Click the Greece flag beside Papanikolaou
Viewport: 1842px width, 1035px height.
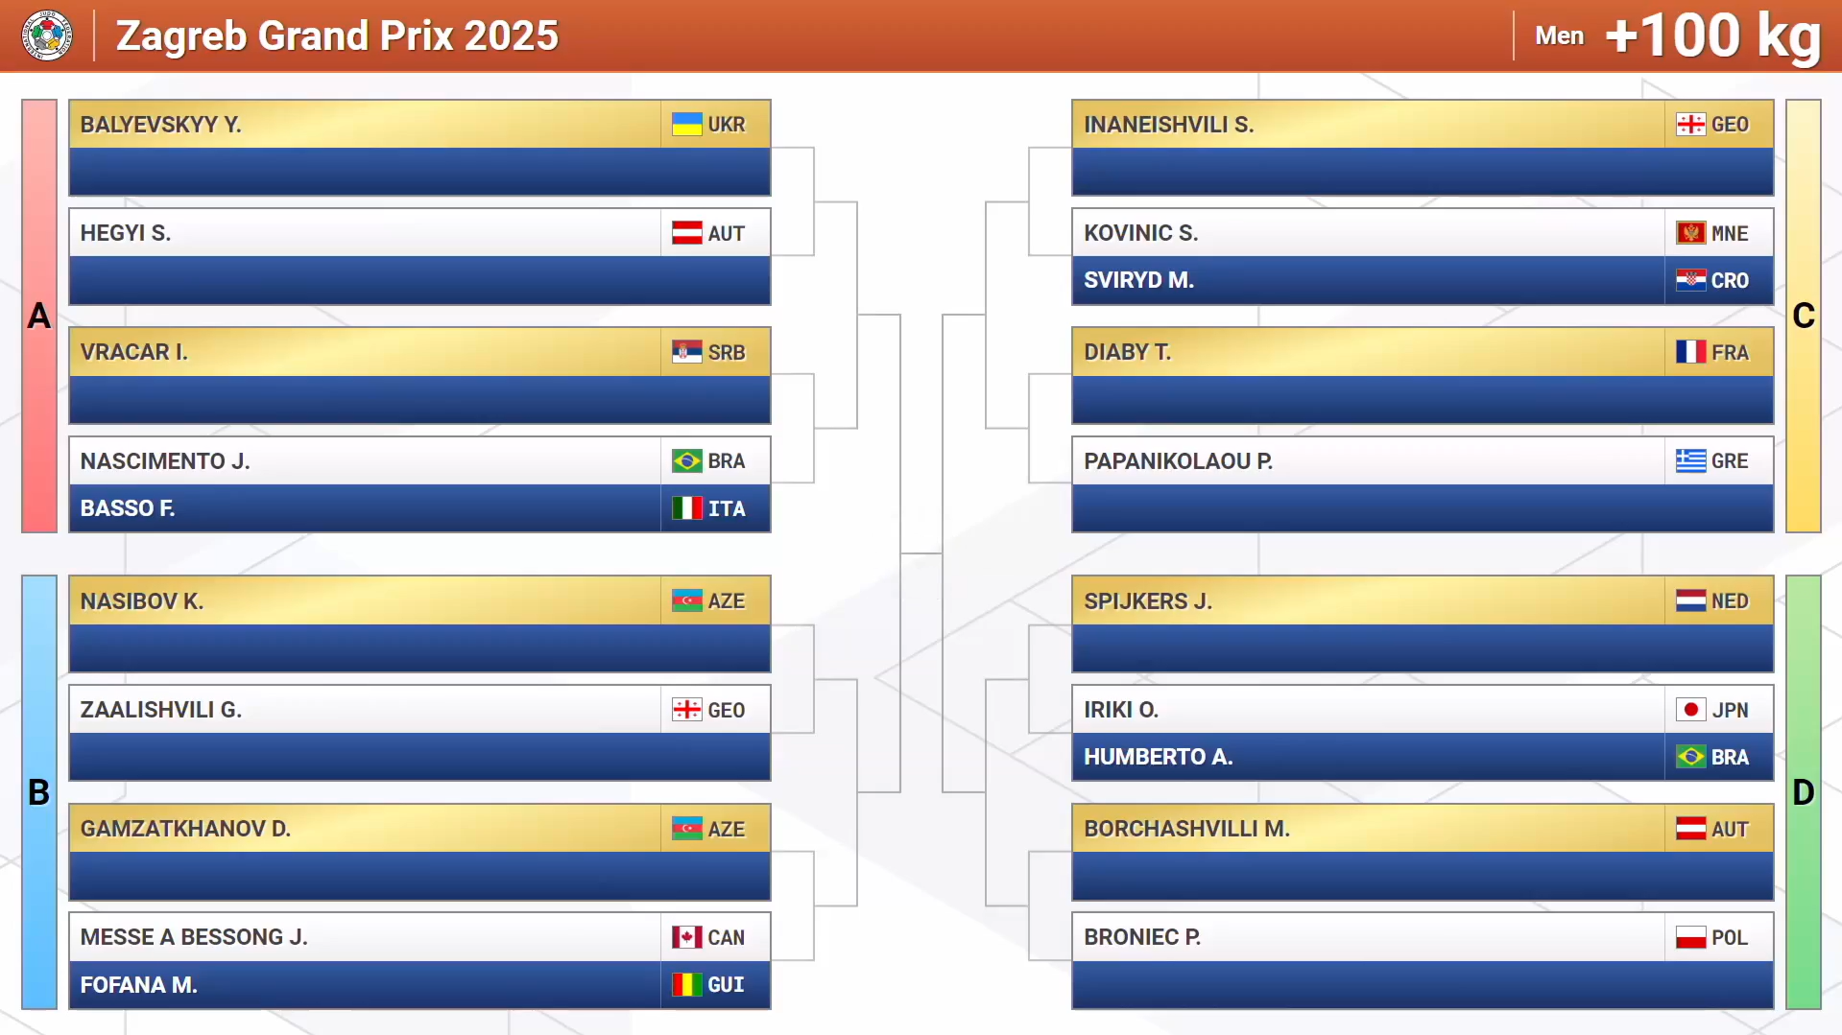click(x=1690, y=461)
